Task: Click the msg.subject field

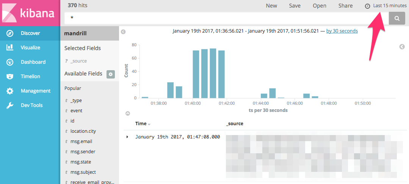Action: [x=83, y=172]
